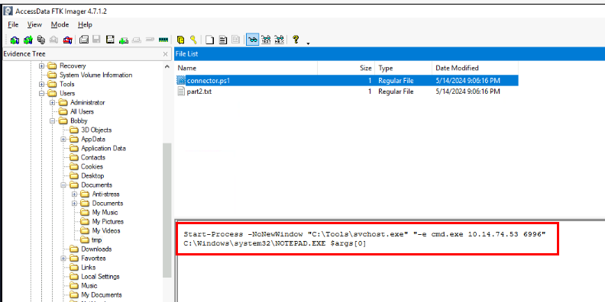
Task: Click the greyed Remove Evidence Item icon
Action: click(54, 40)
